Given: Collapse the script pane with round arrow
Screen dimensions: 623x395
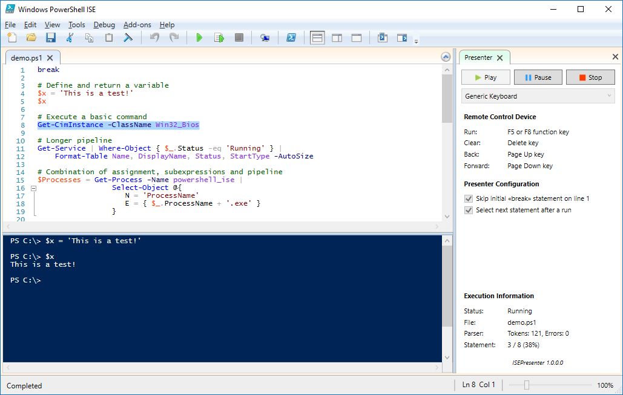Looking at the screenshot, I should pos(446,57).
